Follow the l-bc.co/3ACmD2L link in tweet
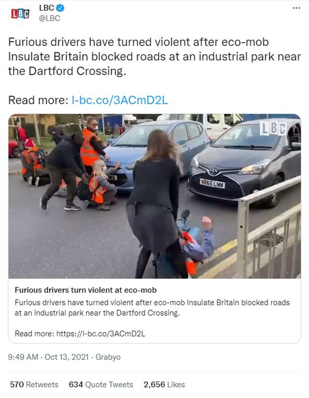309x398 pixels. [120, 100]
